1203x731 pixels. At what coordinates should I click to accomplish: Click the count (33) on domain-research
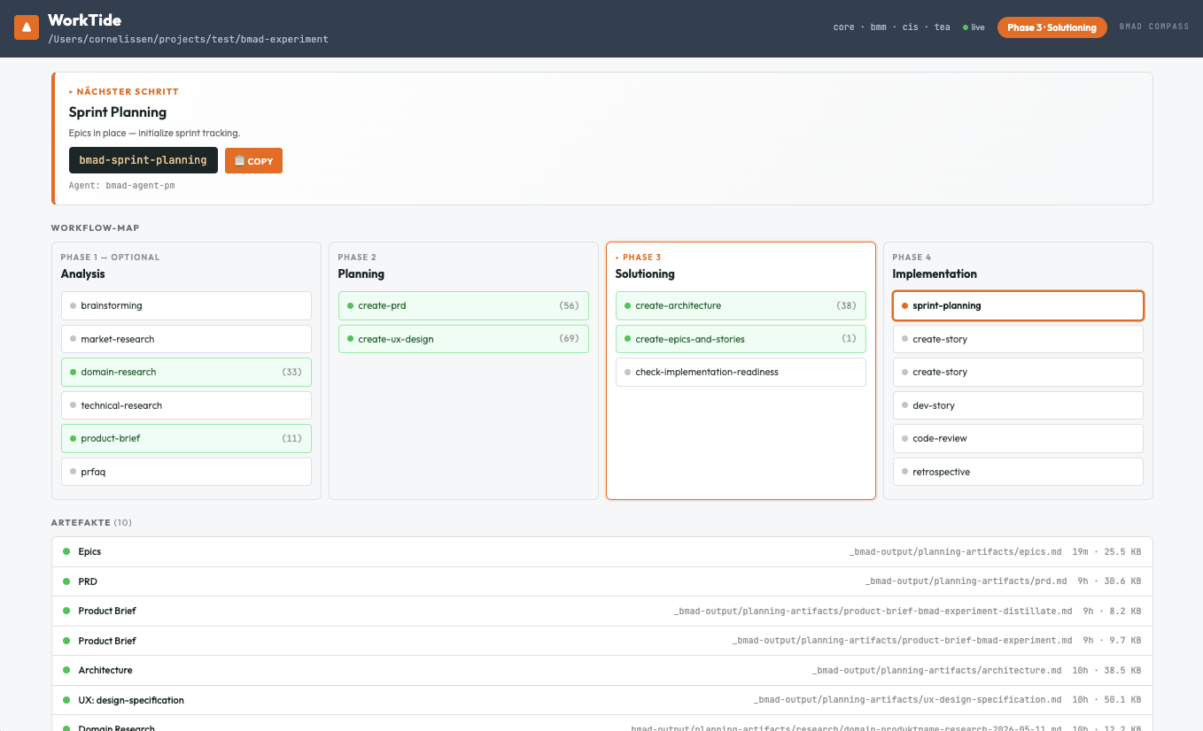(292, 372)
